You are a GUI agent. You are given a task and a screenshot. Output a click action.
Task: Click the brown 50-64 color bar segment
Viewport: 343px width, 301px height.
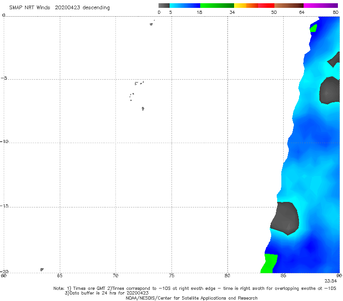289,6
